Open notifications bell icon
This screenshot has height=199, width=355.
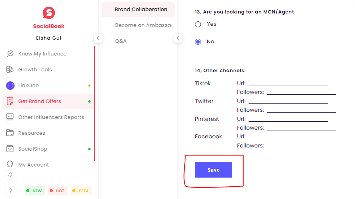click(10, 175)
